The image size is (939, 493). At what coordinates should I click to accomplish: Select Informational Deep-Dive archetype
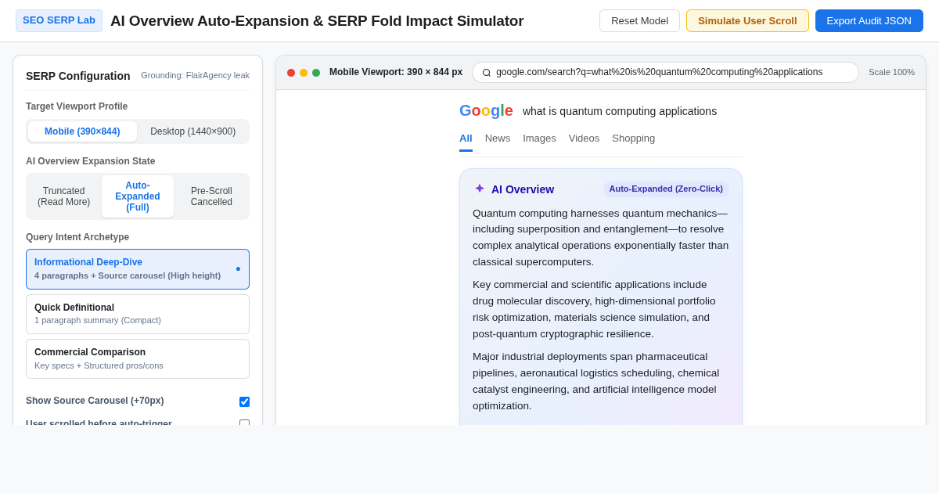point(138,269)
